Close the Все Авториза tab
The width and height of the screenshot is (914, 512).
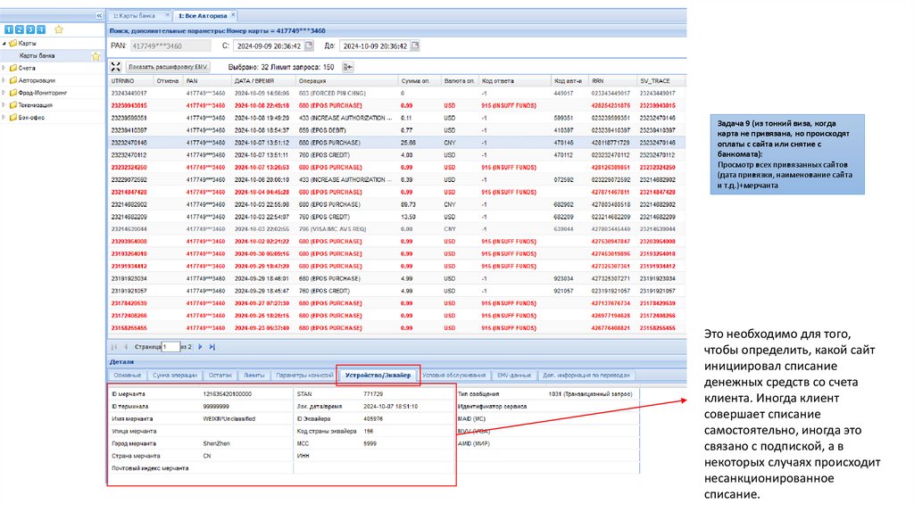(233, 16)
